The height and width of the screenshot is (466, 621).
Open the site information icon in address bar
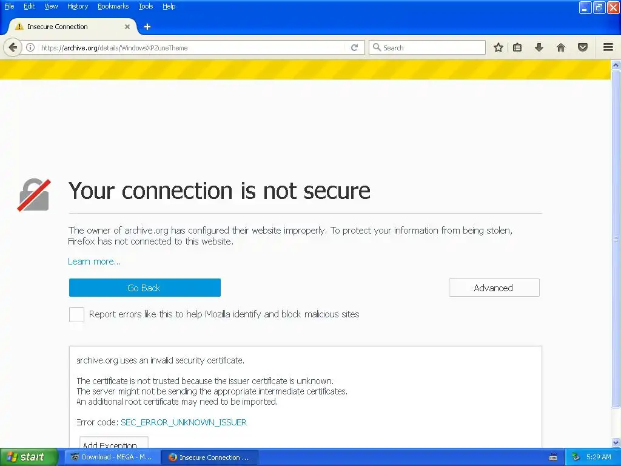pos(30,47)
